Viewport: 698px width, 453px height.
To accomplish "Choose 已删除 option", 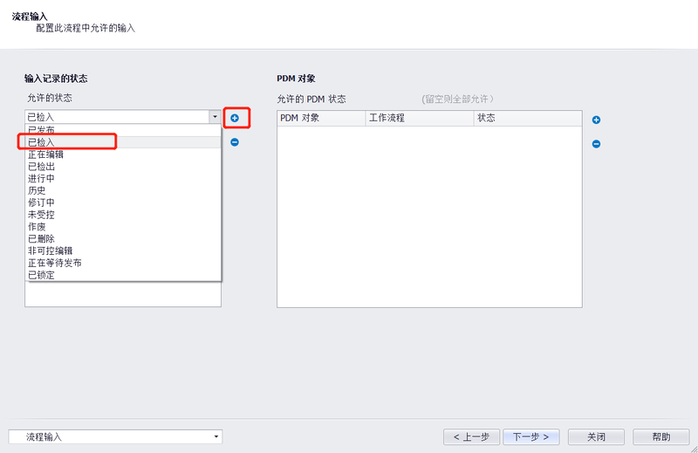I will coord(123,238).
